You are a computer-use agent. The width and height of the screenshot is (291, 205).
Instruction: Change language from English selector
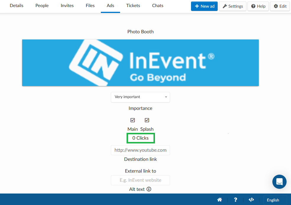tap(275, 200)
